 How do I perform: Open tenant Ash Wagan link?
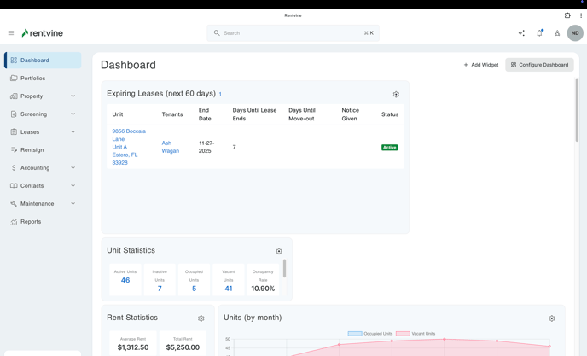[171, 147]
